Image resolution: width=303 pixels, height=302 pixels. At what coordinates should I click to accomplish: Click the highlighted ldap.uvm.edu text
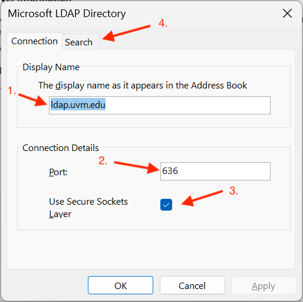tap(78, 104)
